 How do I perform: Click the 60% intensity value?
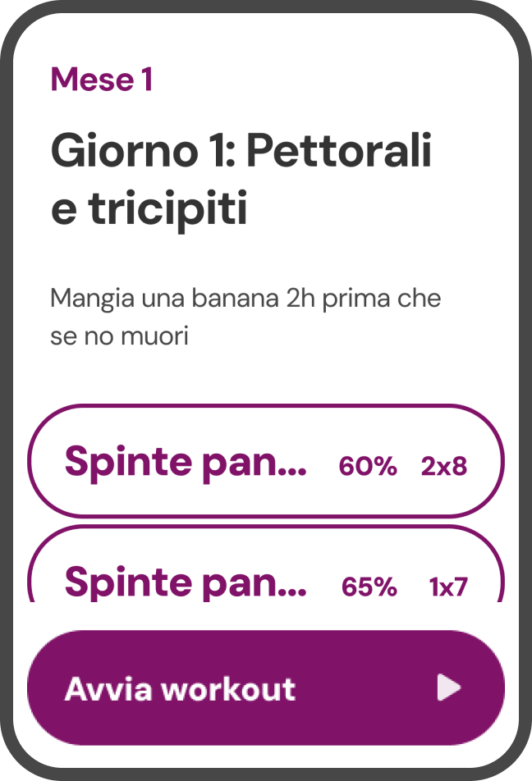click(368, 466)
